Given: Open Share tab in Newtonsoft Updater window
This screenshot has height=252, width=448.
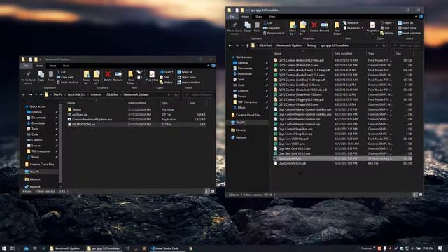Looking at the screenshot, I should [x=53, y=66].
